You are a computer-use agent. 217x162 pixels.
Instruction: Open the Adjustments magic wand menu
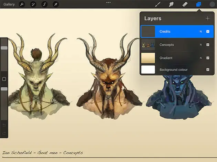(34, 4)
